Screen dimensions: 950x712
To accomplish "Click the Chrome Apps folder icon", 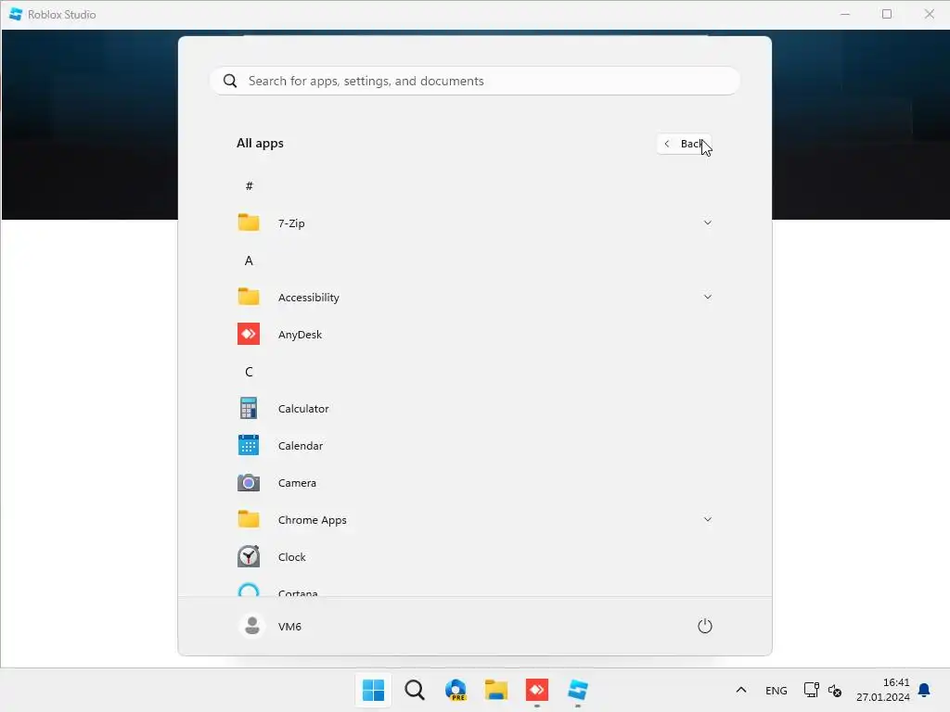I will 249,519.
